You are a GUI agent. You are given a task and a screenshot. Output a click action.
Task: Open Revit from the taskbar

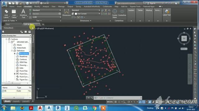(58, 108)
